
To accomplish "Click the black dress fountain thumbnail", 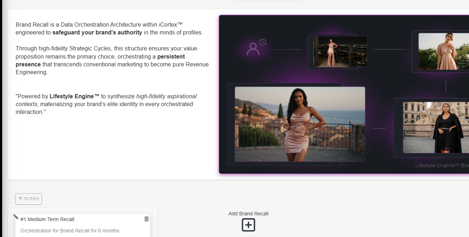I will (x=436, y=127).
